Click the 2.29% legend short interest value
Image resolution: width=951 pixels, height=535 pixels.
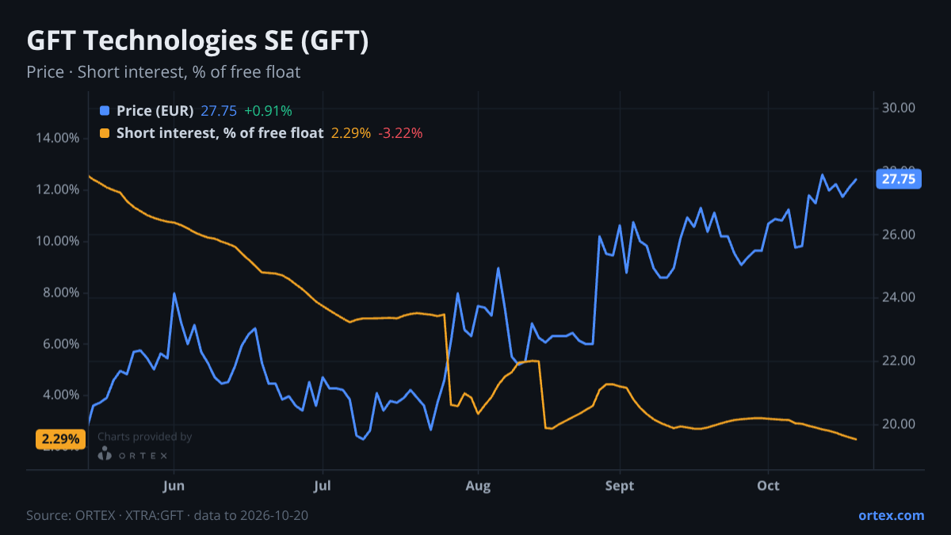(x=351, y=133)
